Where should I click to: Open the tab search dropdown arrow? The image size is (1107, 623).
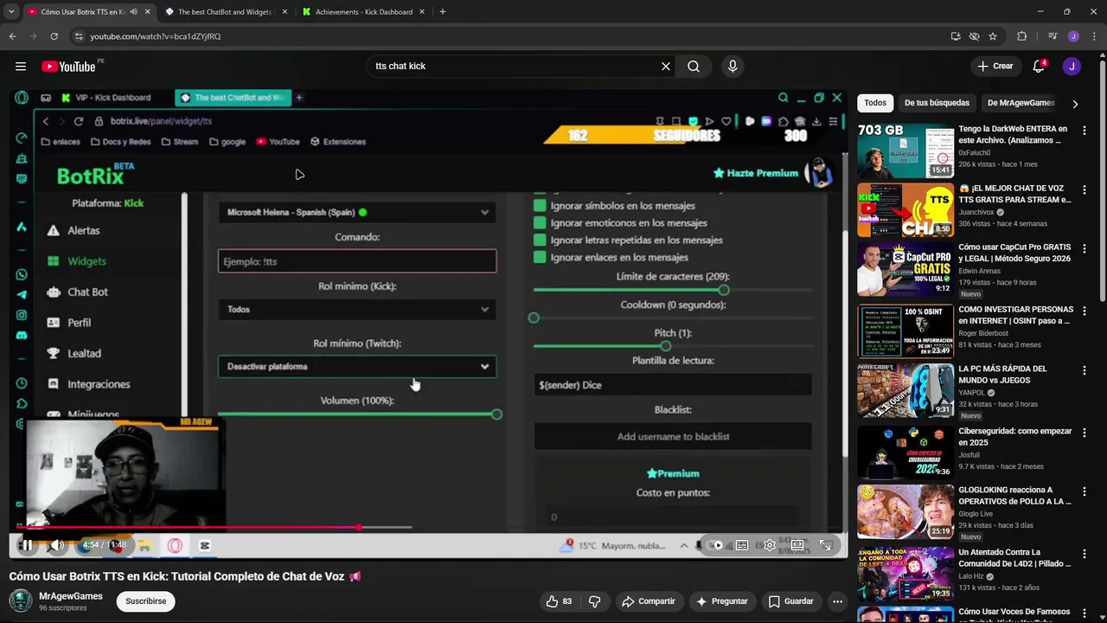click(11, 12)
